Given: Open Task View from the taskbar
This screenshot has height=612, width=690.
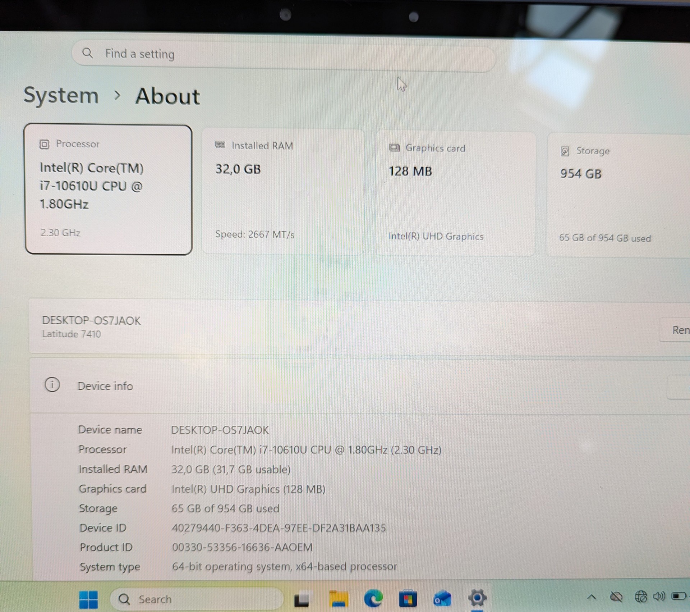Looking at the screenshot, I should (301, 599).
